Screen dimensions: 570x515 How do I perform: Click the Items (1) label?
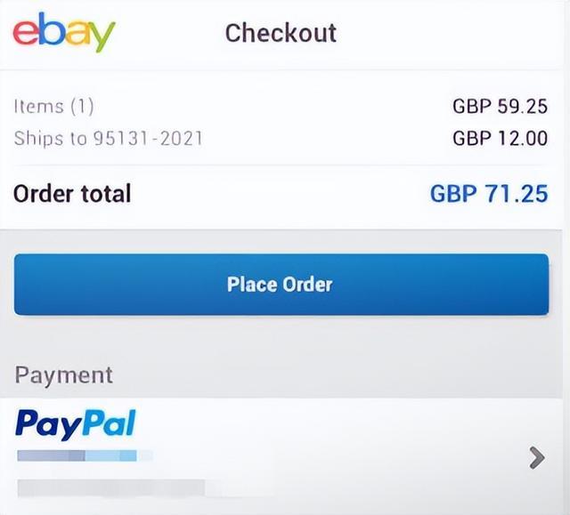pos(53,107)
